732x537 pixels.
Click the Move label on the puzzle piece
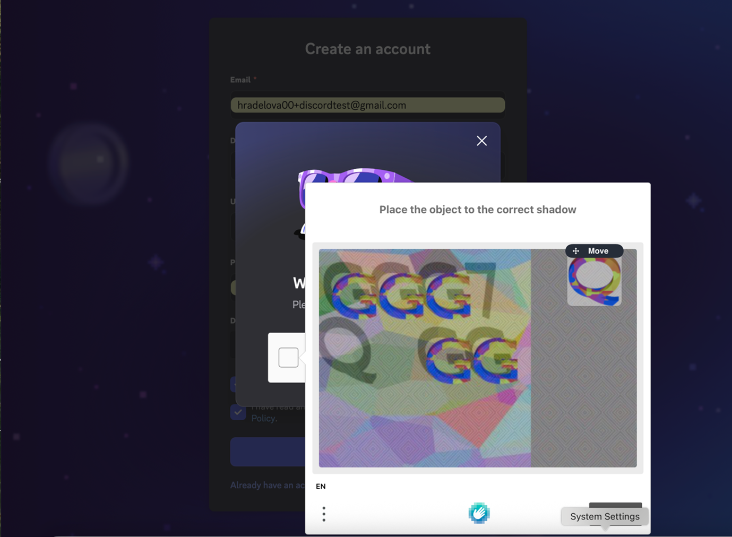click(x=598, y=251)
